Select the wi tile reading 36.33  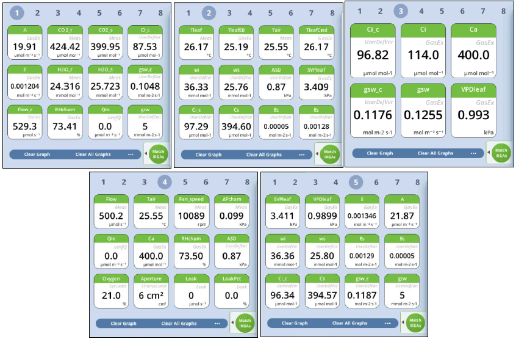click(x=196, y=82)
